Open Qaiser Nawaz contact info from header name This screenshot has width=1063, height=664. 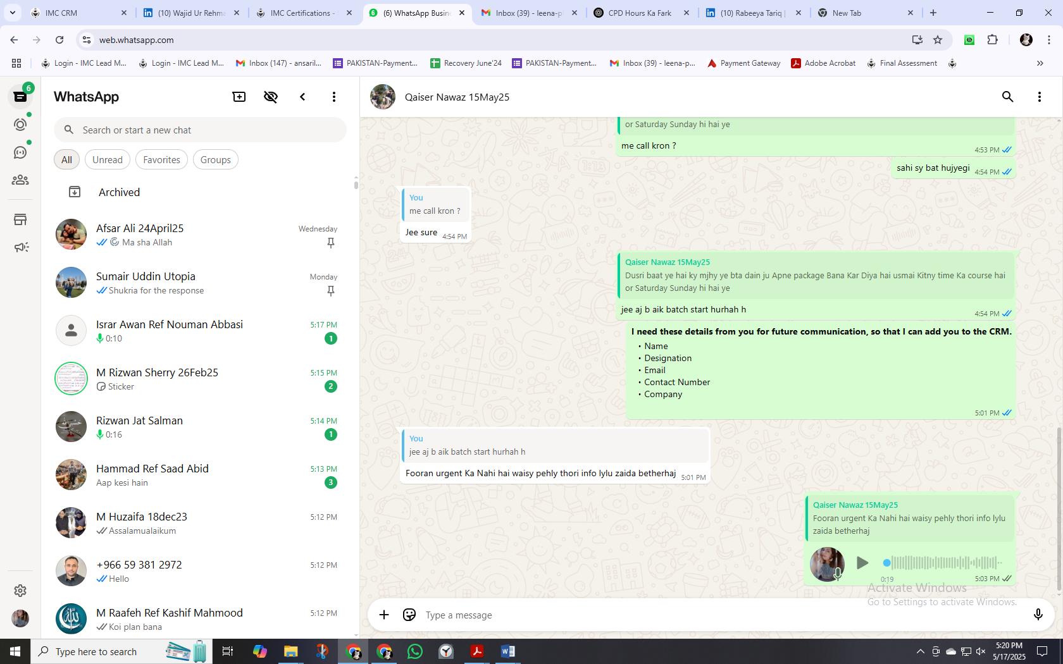(x=457, y=97)
